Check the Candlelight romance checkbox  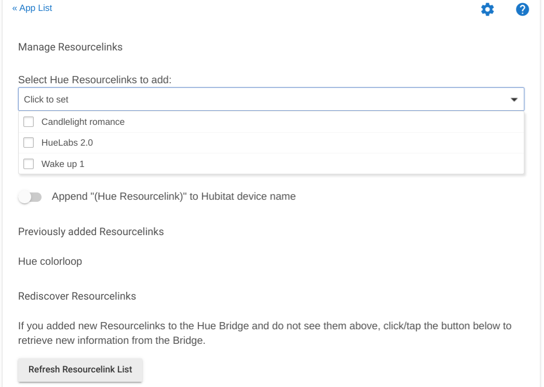(29, 122)
